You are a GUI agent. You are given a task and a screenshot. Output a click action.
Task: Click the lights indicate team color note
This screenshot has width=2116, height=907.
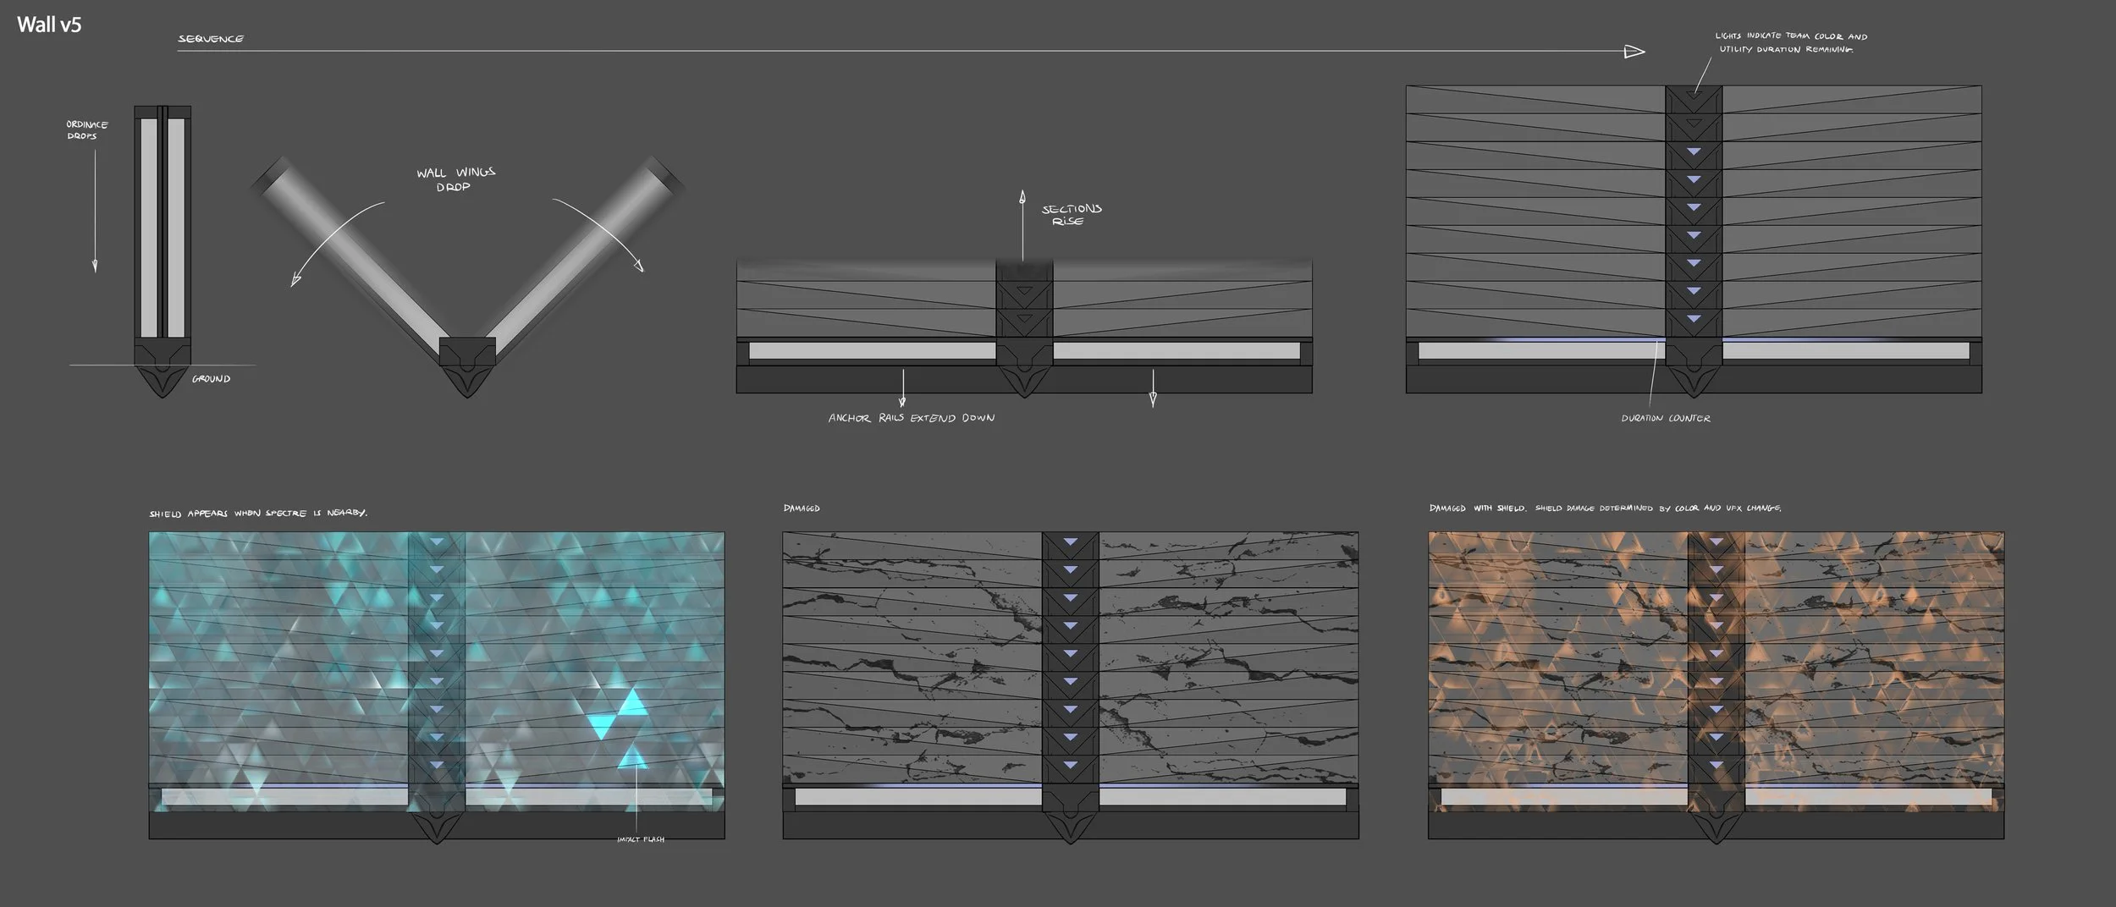(1791, 42)
